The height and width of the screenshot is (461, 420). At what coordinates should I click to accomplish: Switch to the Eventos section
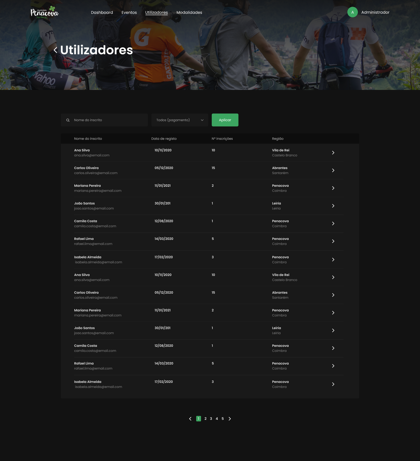pos(129,13)
